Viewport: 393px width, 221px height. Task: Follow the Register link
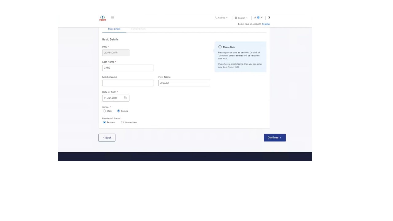tap(266, 24)
